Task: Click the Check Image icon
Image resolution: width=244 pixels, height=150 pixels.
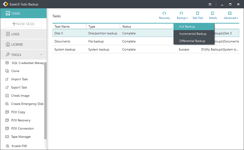Action: point(7,96)
